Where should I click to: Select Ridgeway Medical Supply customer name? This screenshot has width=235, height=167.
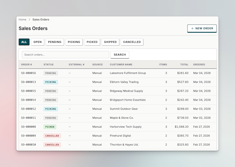126,91
